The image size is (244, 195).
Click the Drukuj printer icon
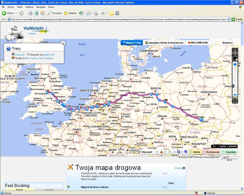click(x=184, y=168)
